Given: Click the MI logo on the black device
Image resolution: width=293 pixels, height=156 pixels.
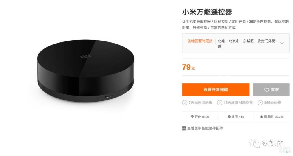Looking at the screenshot, I should click(x=86, y=56).
